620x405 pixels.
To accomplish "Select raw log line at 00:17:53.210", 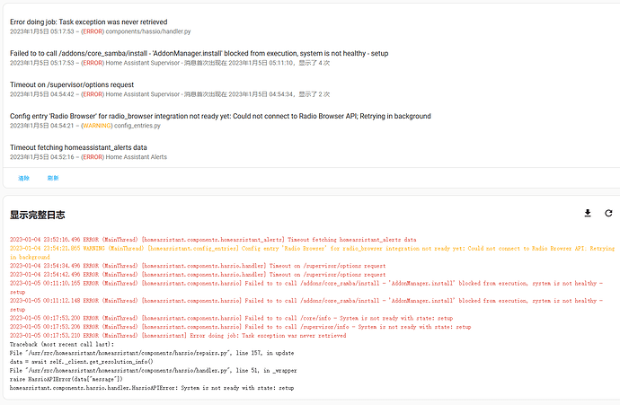I will (x=178, y=335).
